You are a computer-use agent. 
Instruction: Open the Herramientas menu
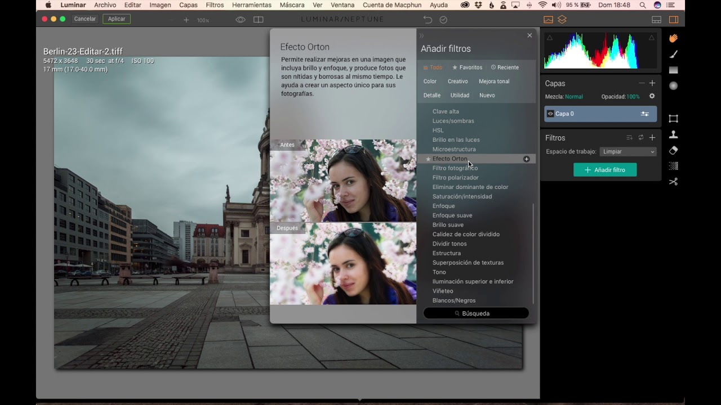[252, 5]
